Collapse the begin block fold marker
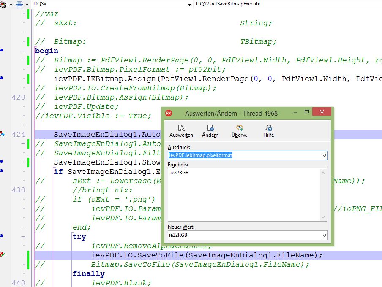 23,51
